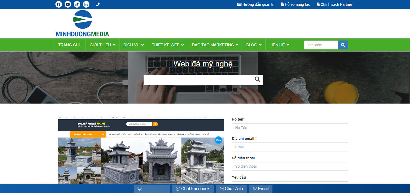Click the Email button in bottom bar
410x193 pixels.
261,189
